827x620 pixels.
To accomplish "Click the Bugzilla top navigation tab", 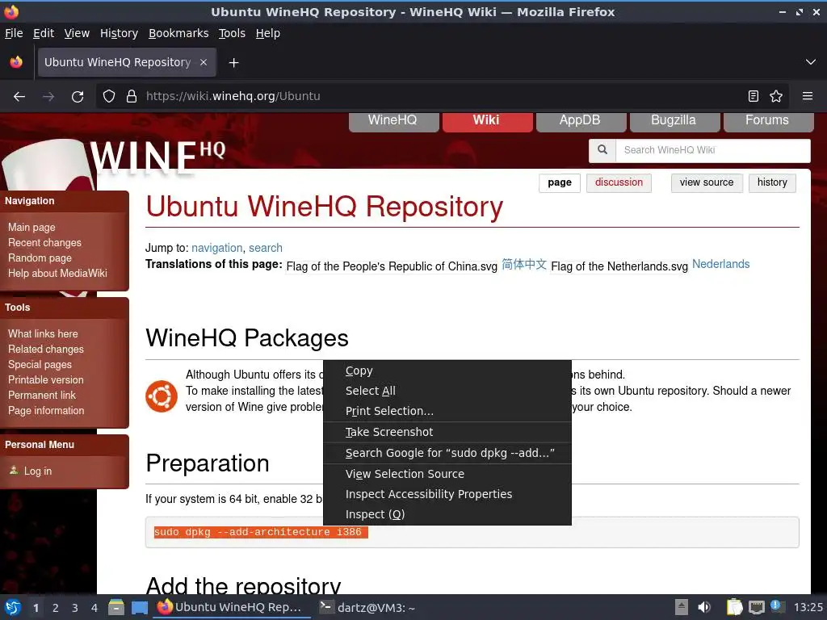I will point(674,121).
